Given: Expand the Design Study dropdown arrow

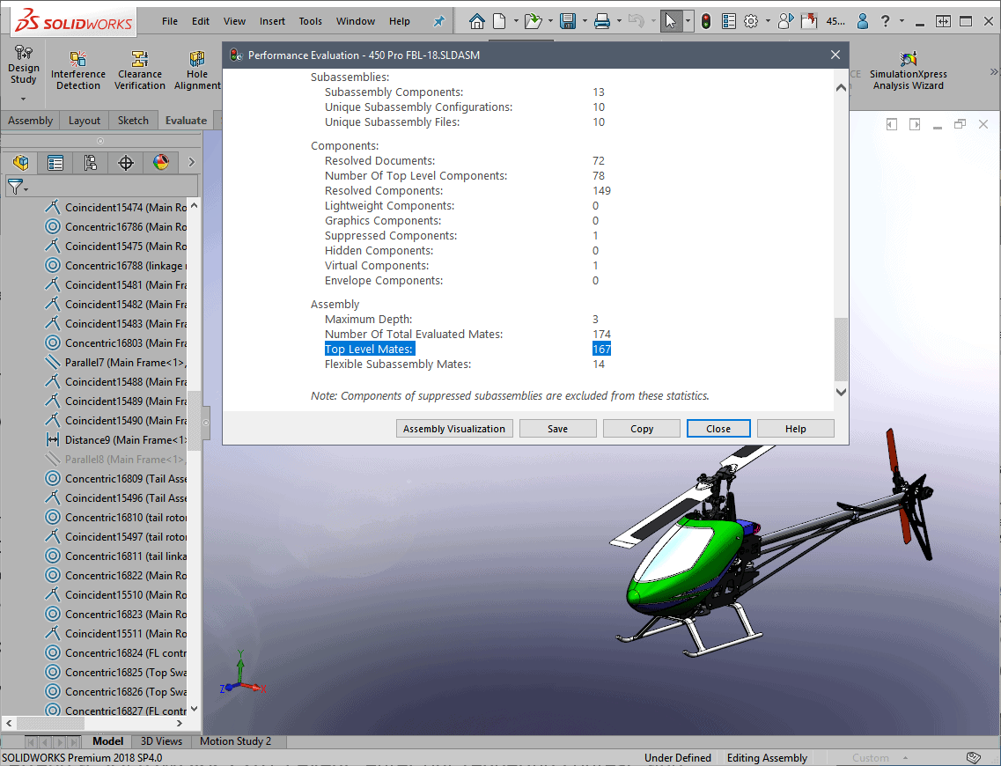Looking at the screenshot, I should 23,99.
